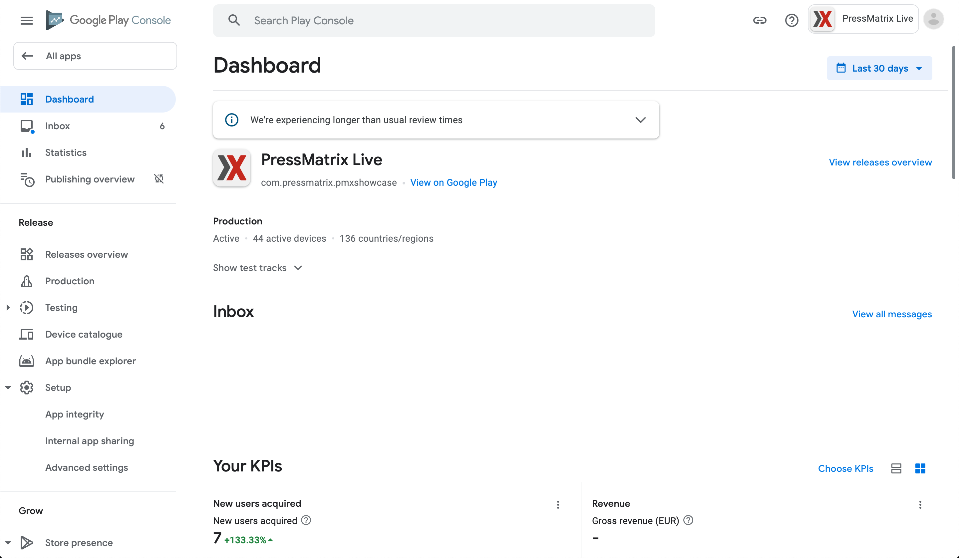This screenshot has width=959, height=558.
Task: Click the Statistics bar chart icon
Action: click(x=26, y=152)
